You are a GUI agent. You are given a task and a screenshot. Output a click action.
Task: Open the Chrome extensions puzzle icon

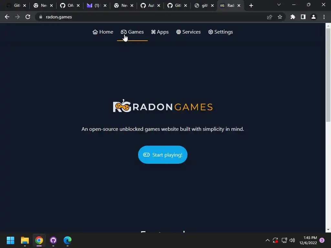click(x=293, y=17)
